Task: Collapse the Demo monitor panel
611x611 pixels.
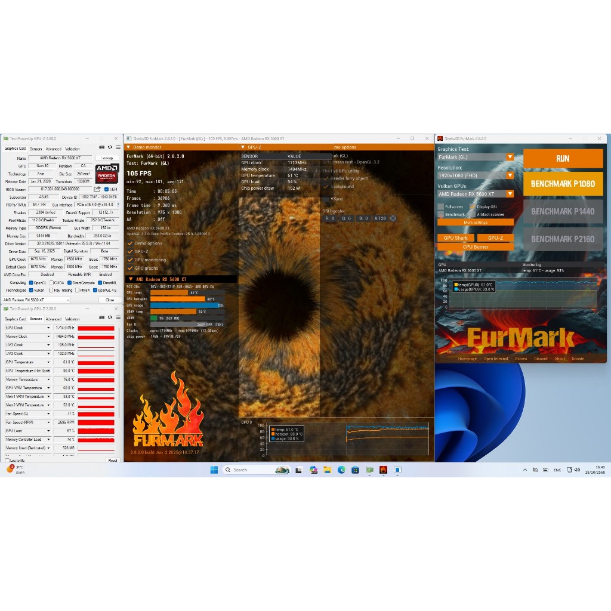Action: tap(129, 147)
